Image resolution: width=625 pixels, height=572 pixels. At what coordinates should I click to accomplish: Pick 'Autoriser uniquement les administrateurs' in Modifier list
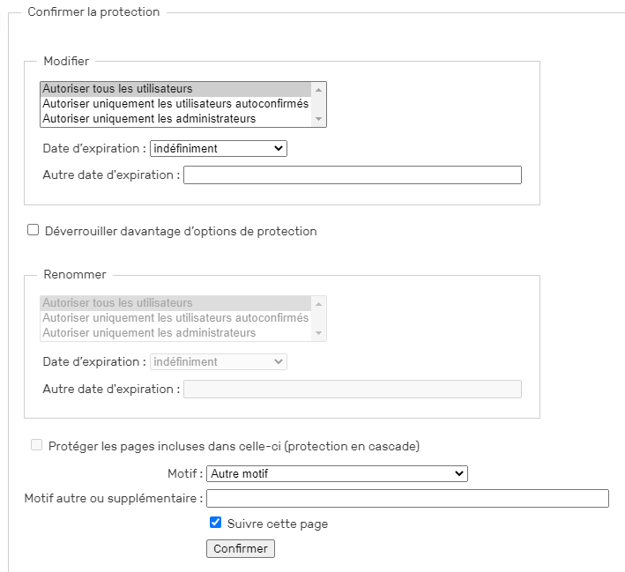tap(175, 119)
